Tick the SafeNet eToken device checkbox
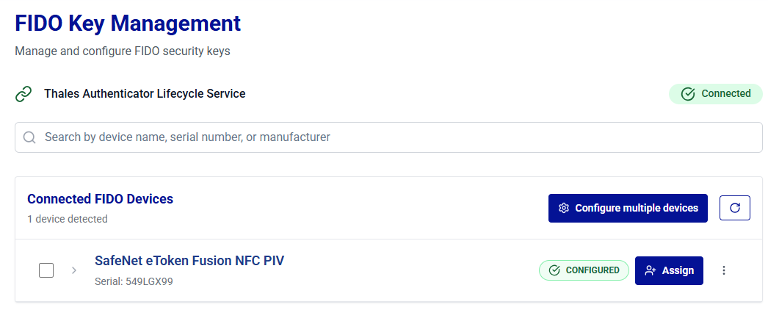This screenshot has width=768, height=310. click(x=46, y=270)
